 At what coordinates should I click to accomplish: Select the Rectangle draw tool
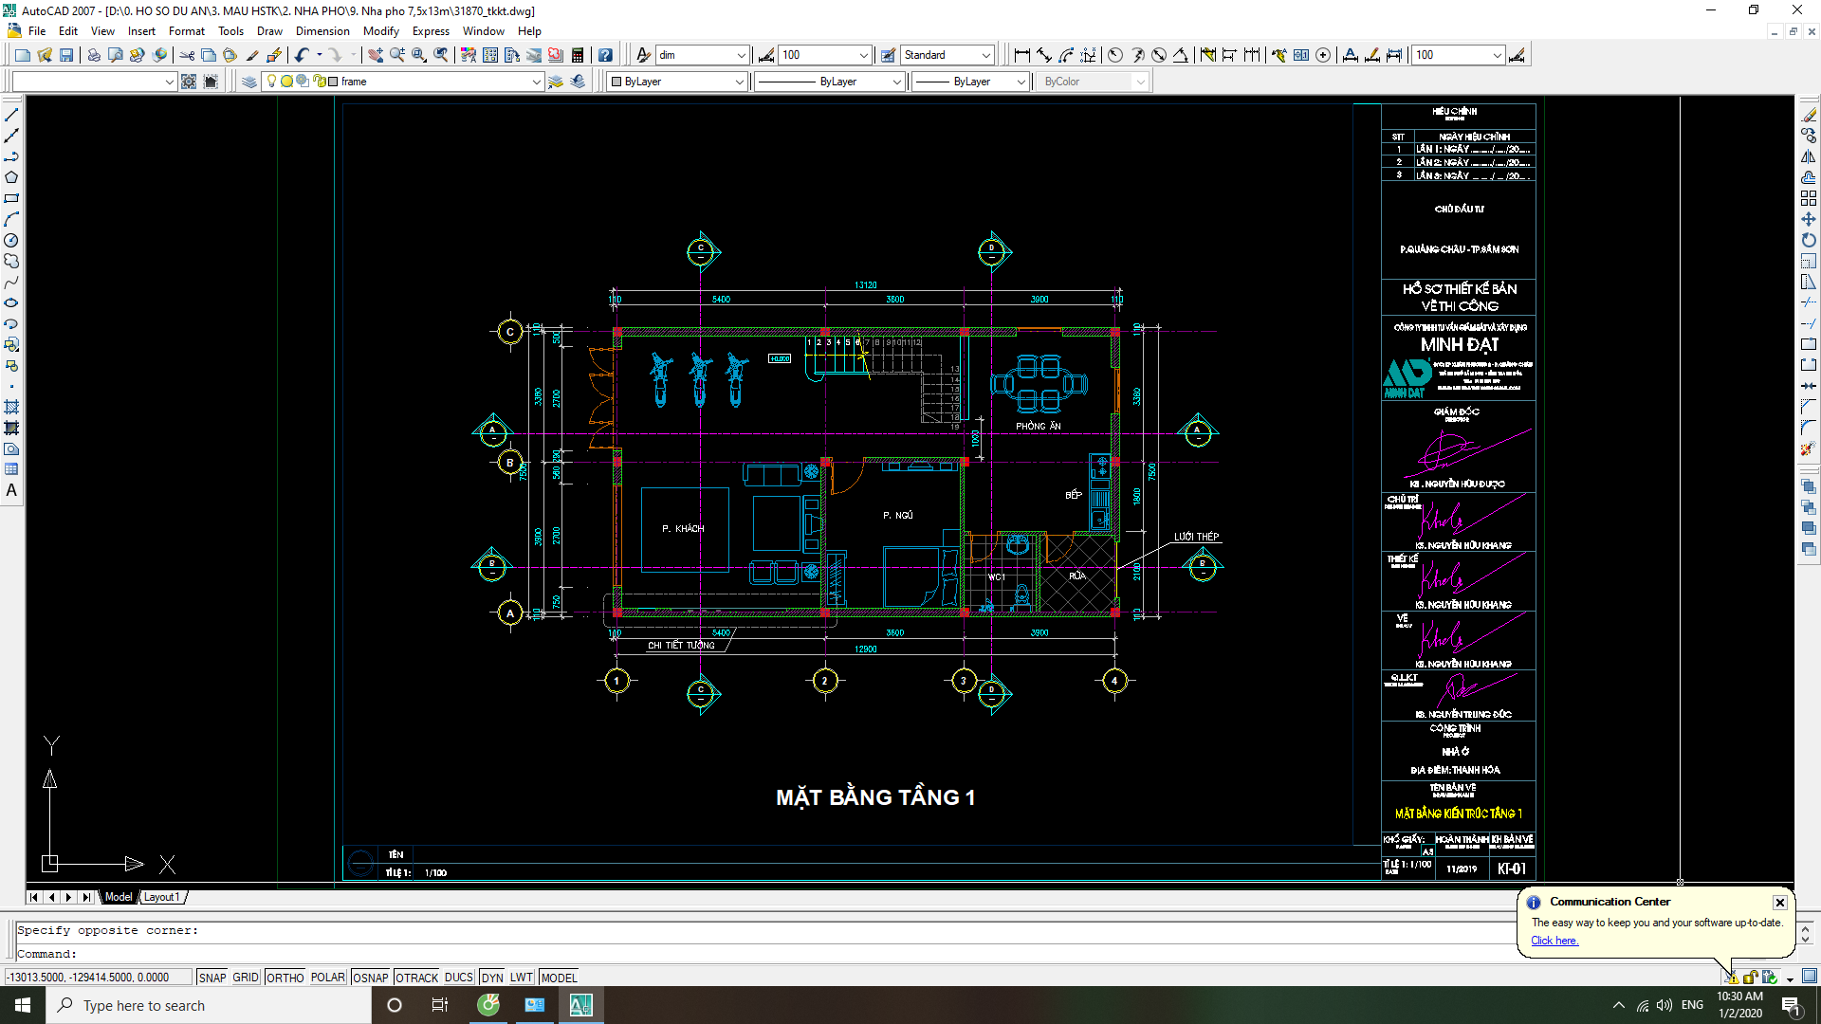point(11,198)
